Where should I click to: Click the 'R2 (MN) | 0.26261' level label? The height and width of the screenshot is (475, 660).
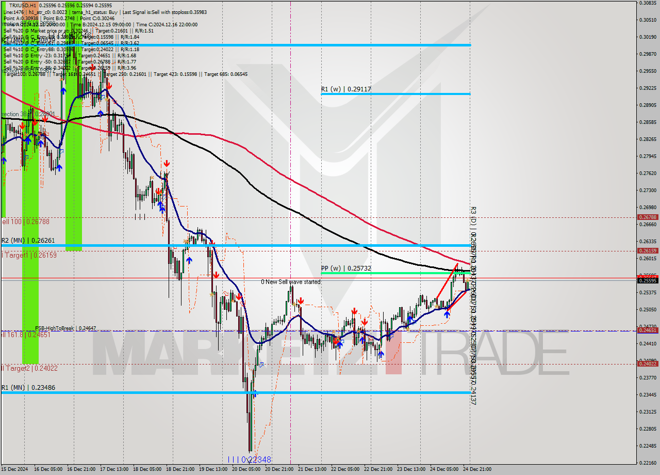(28, 241)
